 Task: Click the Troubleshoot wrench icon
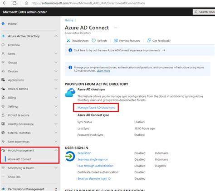tap(68, 40)
